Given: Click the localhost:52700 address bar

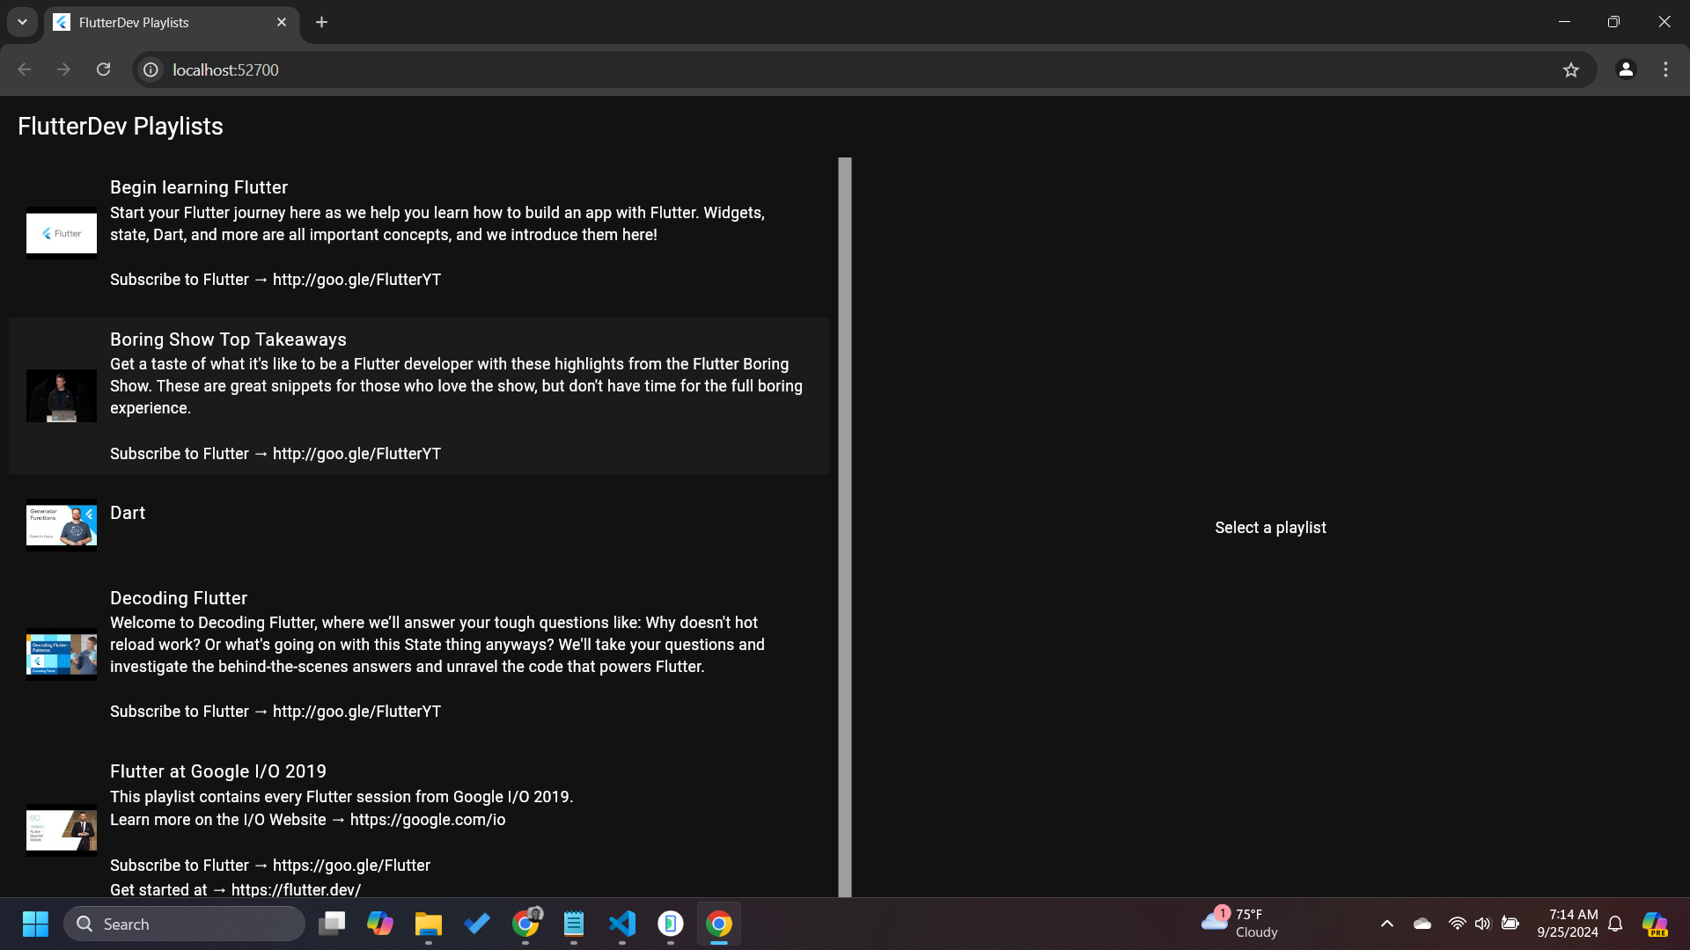Looking at the screenshot, I should pyautogui.click(x=792, y=69).
